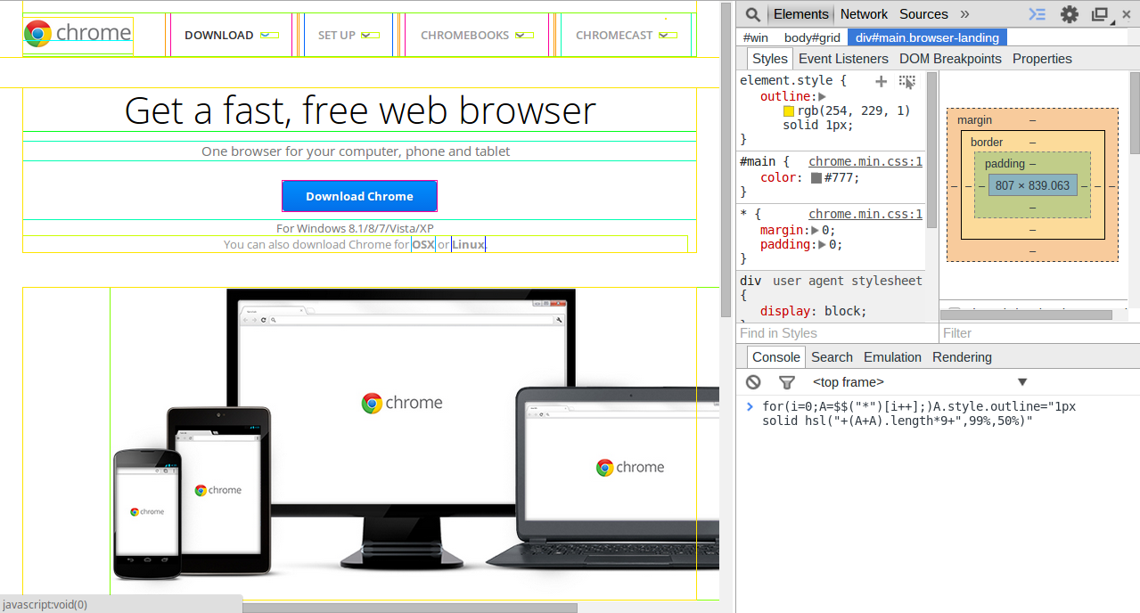The width and height of the screenshot is (1140, 613).
Task: Click the console command input line
Action: (x=919, y=413)
